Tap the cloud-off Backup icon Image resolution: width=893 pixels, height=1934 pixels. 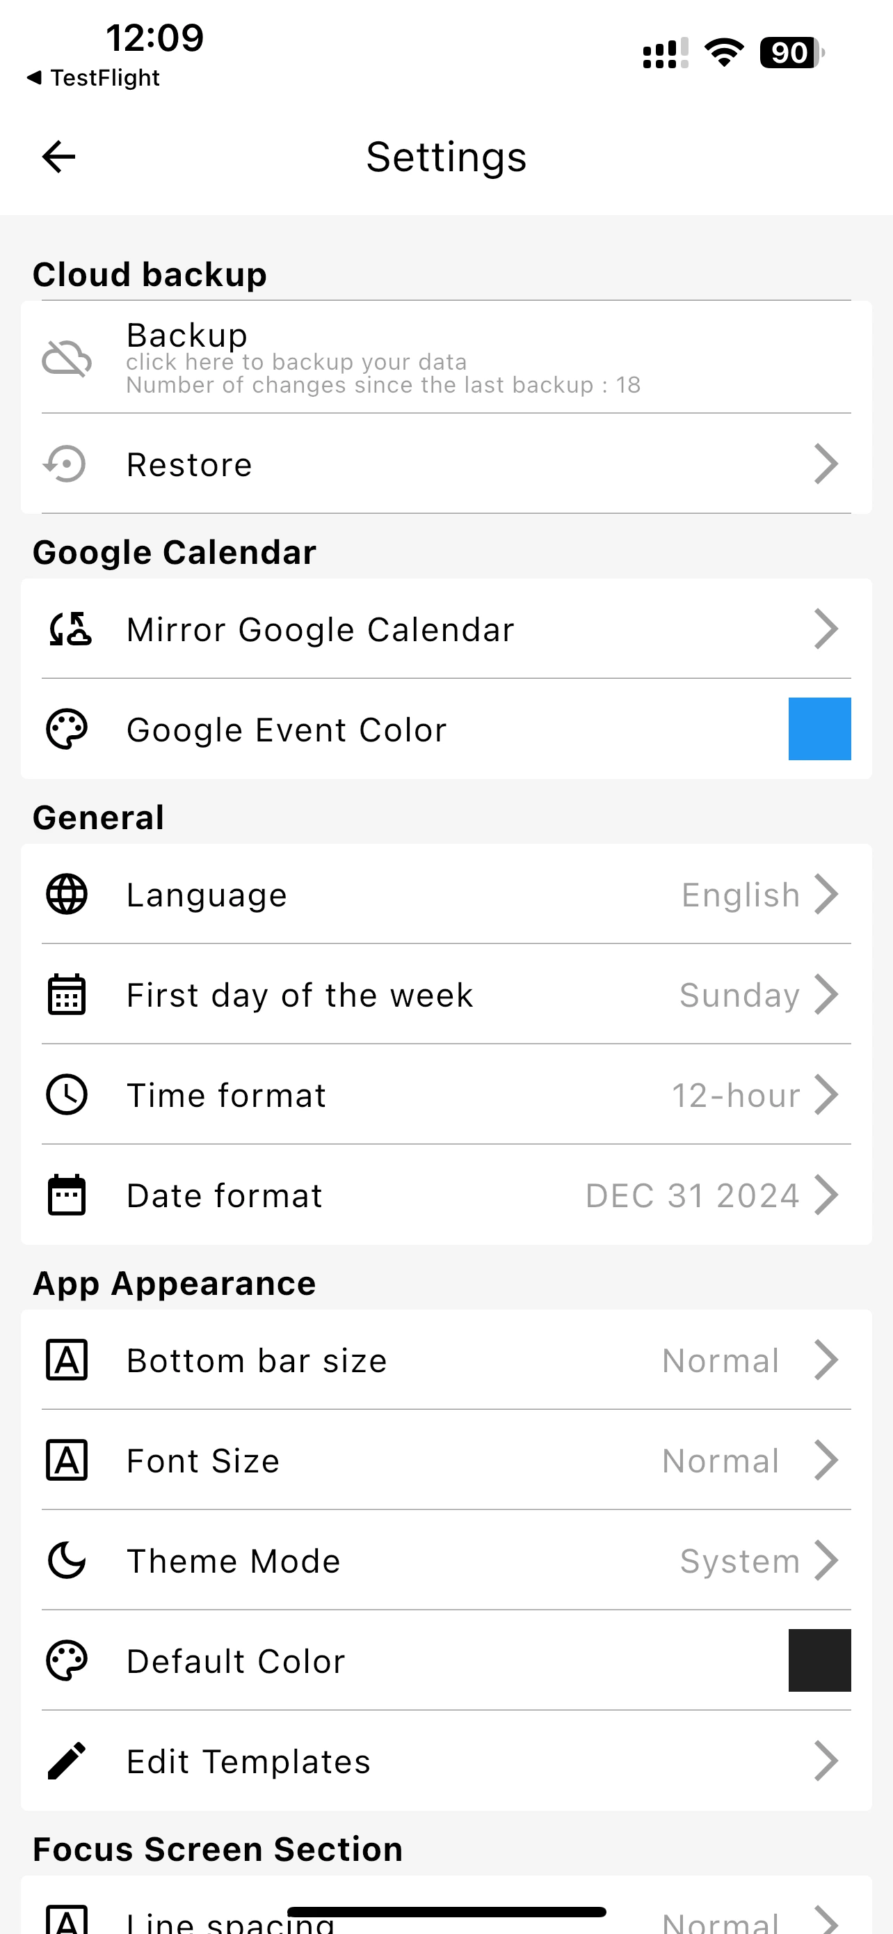[67, 357]
